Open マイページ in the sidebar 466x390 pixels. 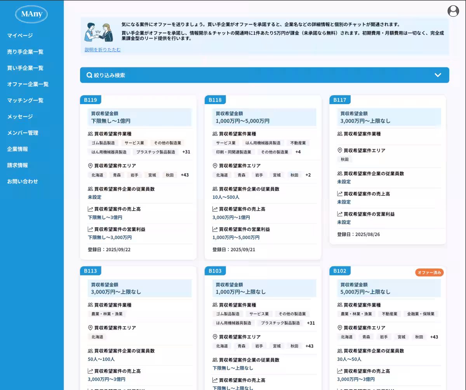20,36
